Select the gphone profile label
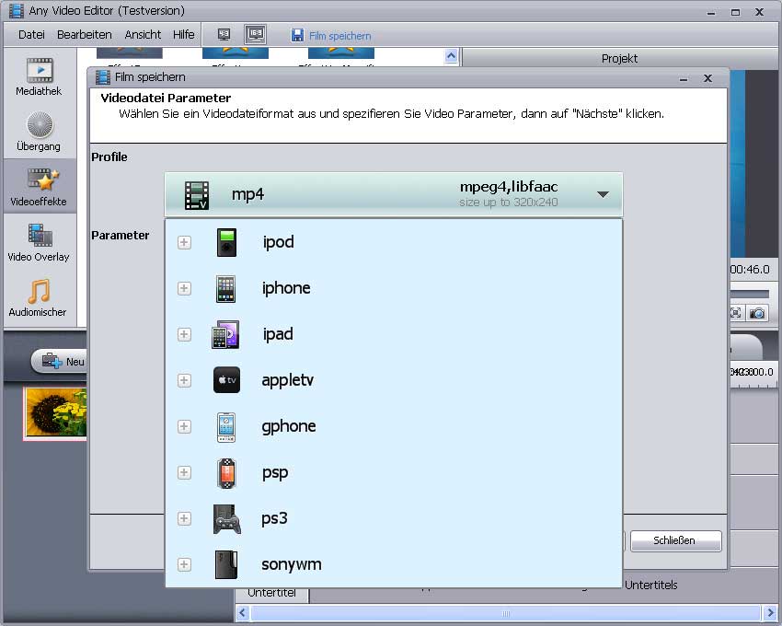Viewport: 782px width, 626px height. 289,426
